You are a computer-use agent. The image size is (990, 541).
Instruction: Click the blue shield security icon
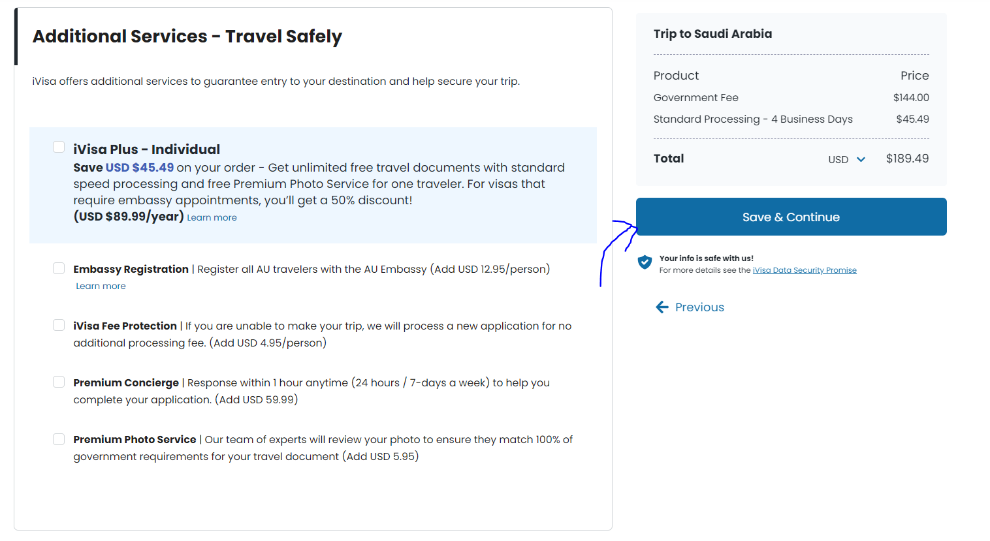pos(645,262)
